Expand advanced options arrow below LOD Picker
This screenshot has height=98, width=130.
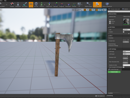coord(129,34)
